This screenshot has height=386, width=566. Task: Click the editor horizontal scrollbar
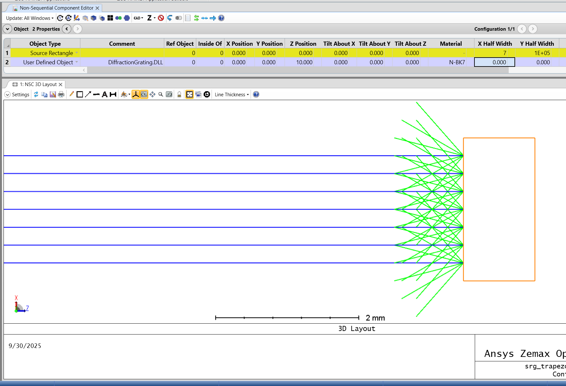[x=298, y=70]
